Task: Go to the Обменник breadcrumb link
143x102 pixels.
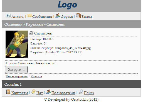Action: tap(13, 24)
